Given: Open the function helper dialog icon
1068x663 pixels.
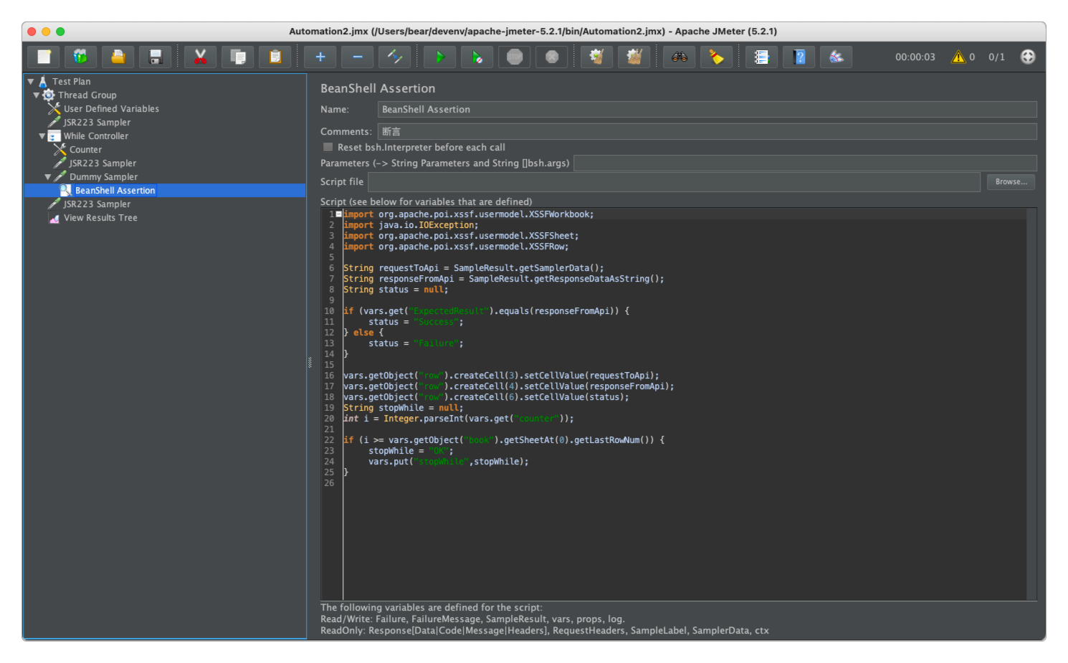Looking at the screenshot, I should [x=762, y=57].
